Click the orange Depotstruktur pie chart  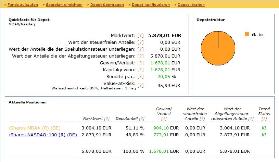click(x=218, y=48)
